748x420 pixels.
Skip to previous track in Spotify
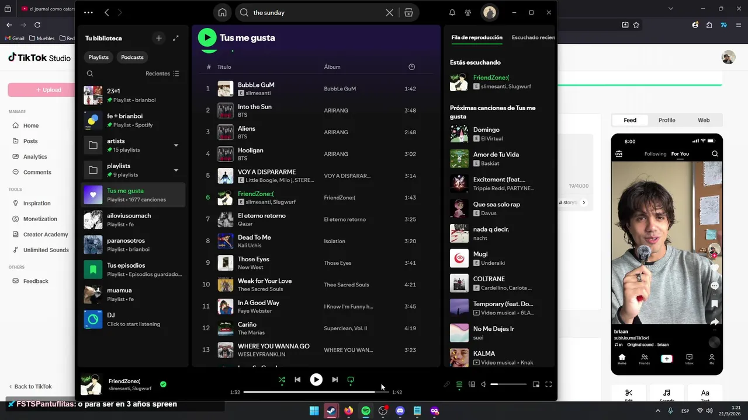(x=297, y=380)
